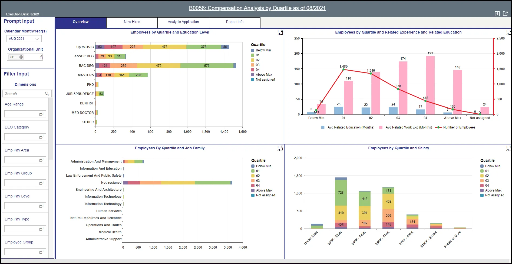Click the Dimensions search magnifier icon

point(47,94)
